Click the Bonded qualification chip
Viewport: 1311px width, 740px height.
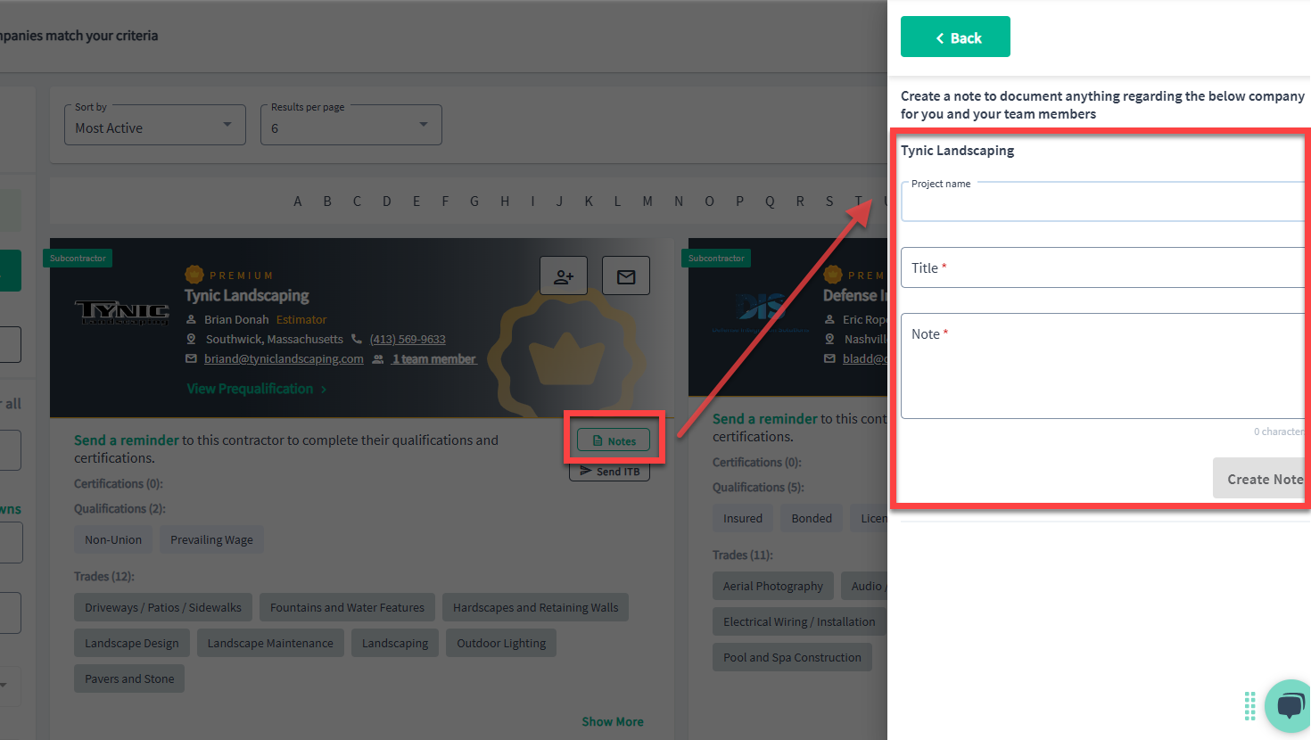[x=812, y=518]
